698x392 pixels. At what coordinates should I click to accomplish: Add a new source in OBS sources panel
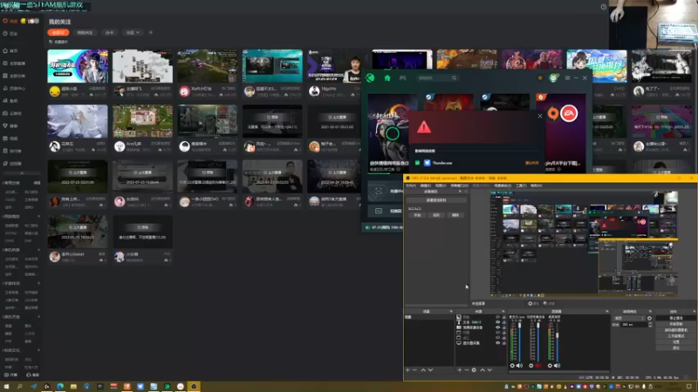pyautogui.click(x=460, y=369)
